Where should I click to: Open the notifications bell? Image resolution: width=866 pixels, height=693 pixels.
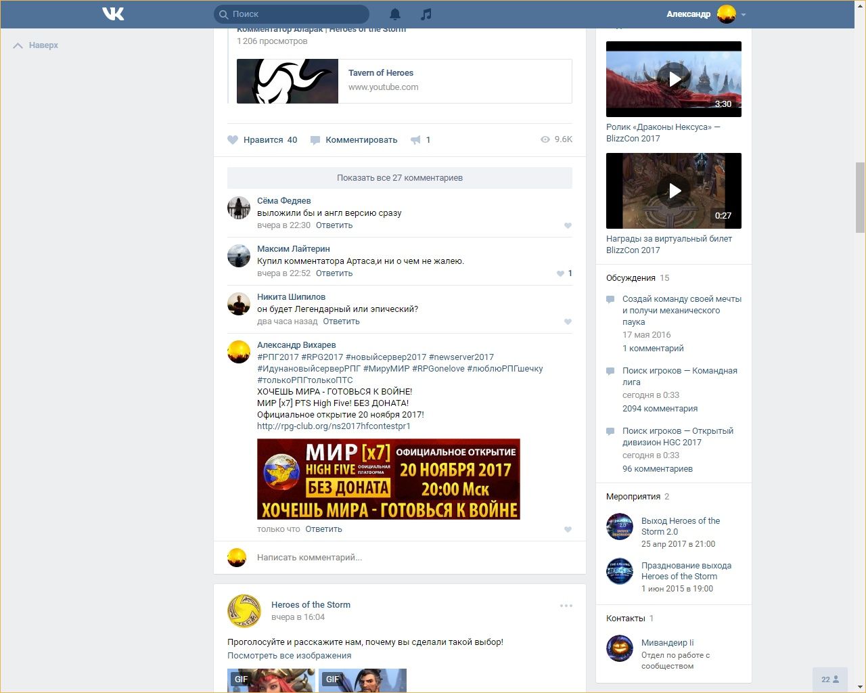(x=395, y=14)
